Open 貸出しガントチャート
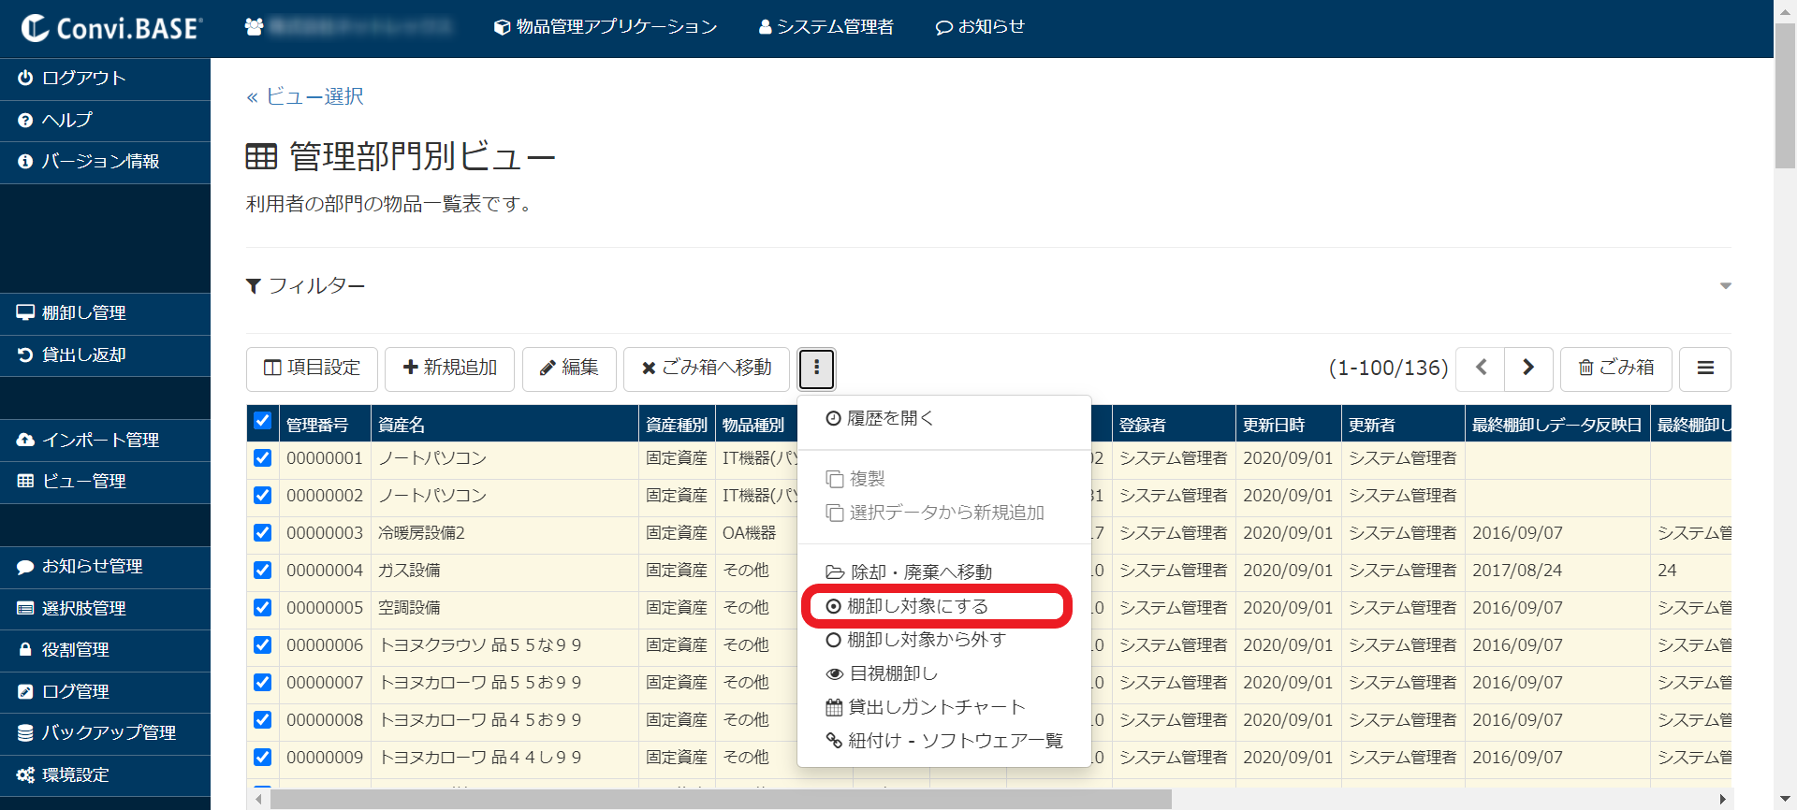1797x810 pixels. click(944, 707)
